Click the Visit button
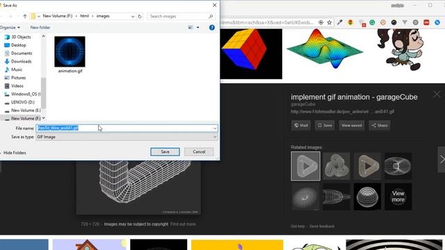 pyautogui.click(x=301, y=125)
